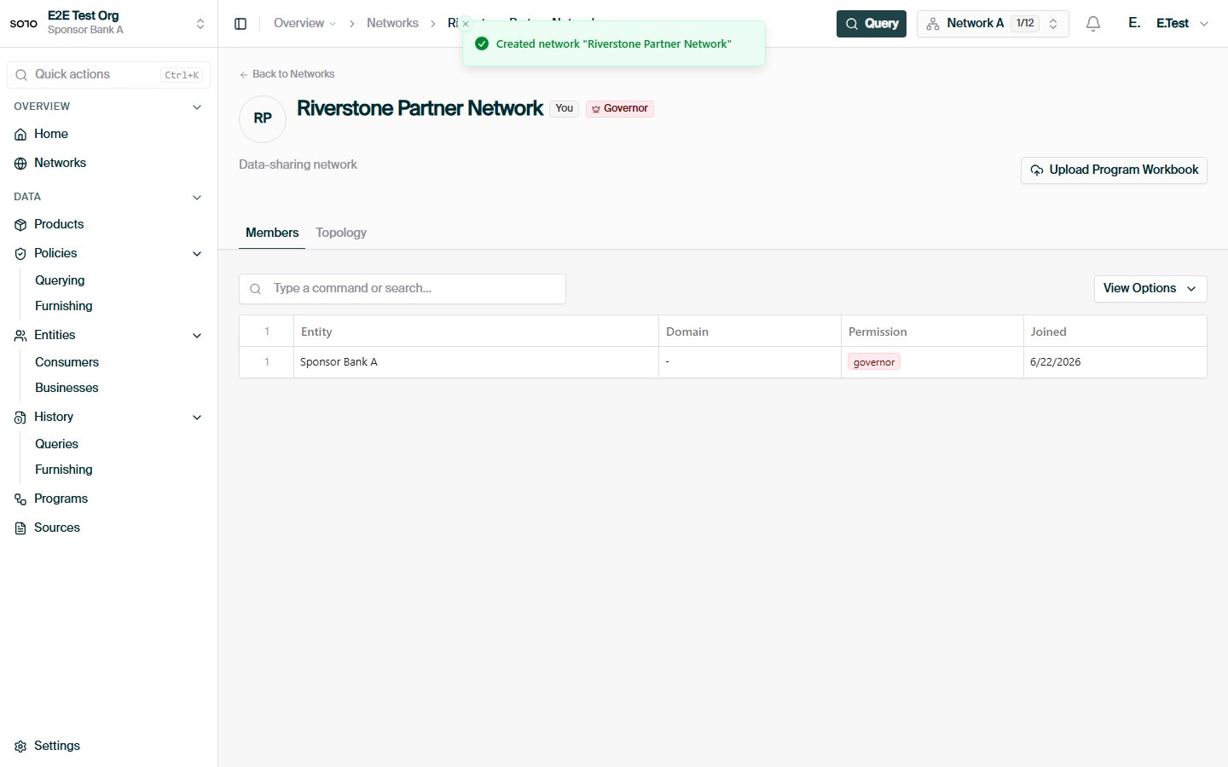Collapse the History submenu chevron

pos(197,418)
